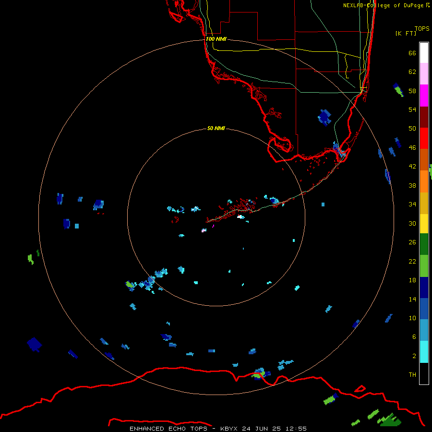Click the TH legend label
Viewport: 432px width, 432px height.
coord(412,375)
